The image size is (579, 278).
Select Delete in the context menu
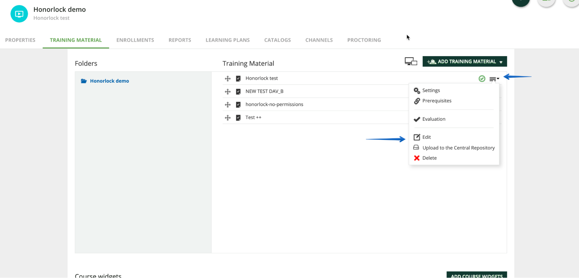pos(430,158)
